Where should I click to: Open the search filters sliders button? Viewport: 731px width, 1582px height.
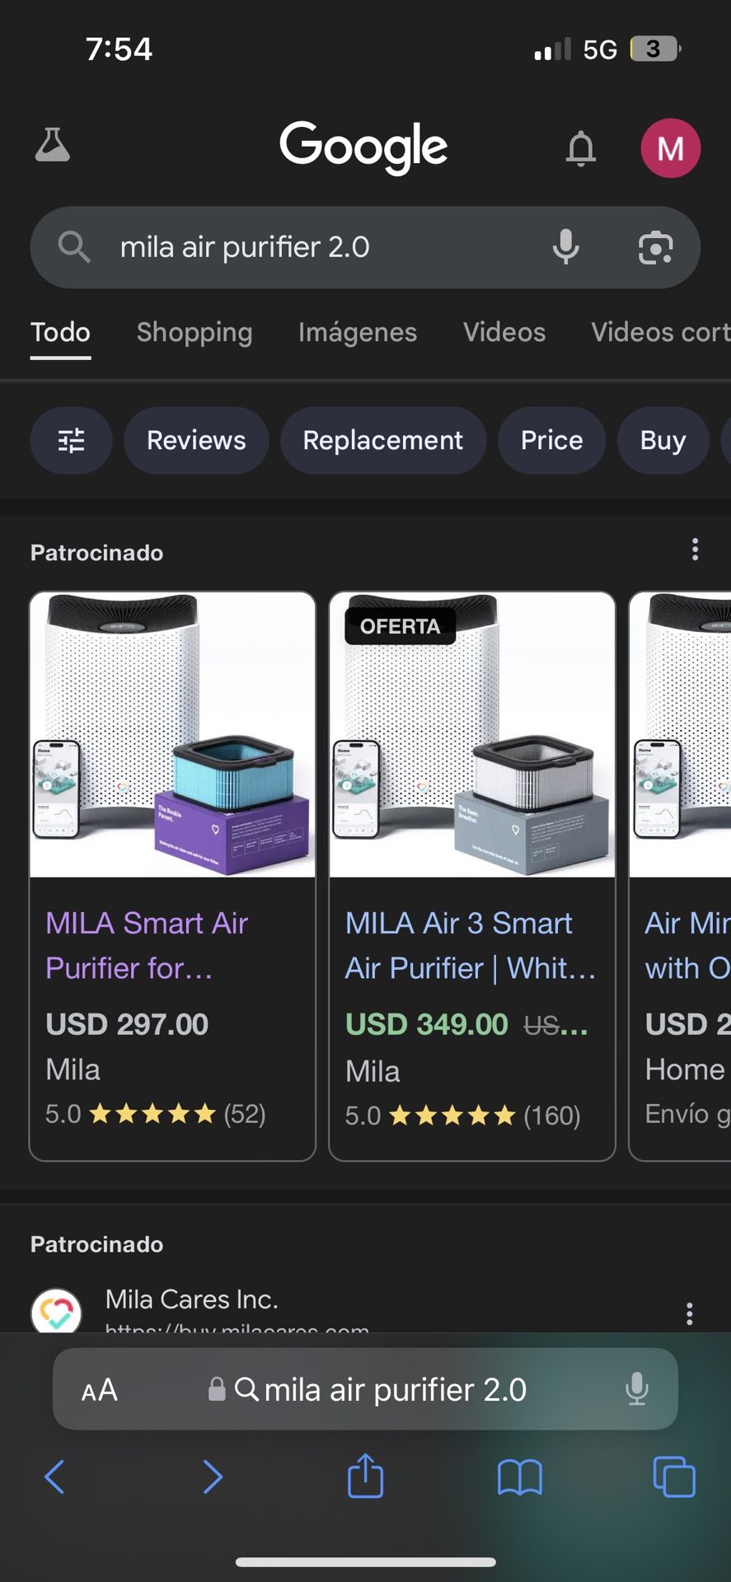pos(71,441)
